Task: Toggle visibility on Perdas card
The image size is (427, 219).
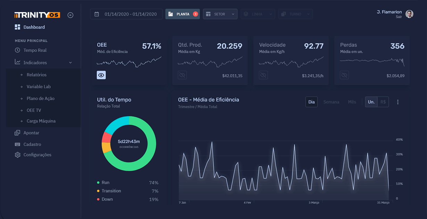Action: [x=344, y=75]
